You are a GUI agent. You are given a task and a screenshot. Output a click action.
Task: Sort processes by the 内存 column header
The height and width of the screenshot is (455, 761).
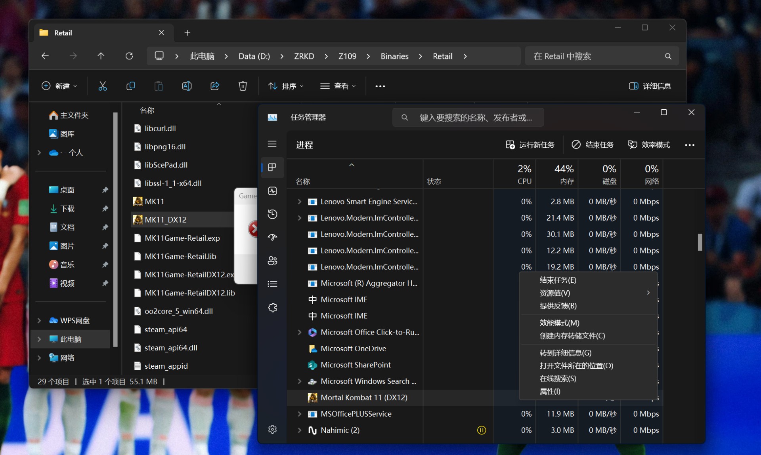[557, 174]
